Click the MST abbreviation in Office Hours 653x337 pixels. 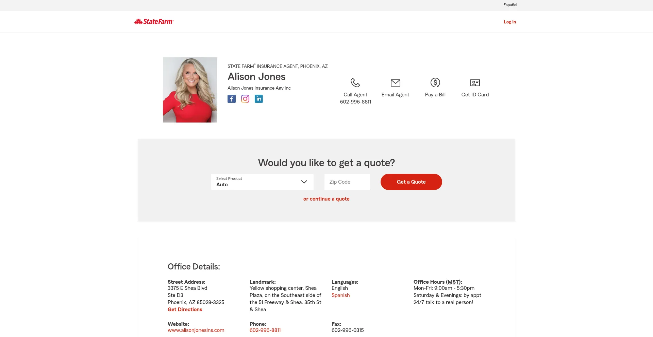[x=453, y=282]
